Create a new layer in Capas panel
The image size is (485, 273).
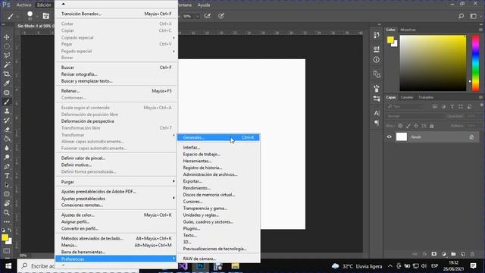click(x=463, y=254)
